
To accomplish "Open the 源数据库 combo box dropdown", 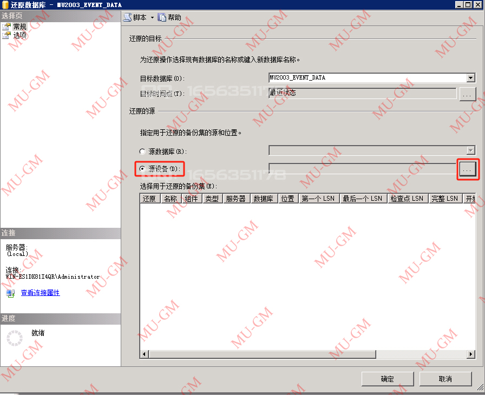I will pyautogui.click(x=470, y=151).
